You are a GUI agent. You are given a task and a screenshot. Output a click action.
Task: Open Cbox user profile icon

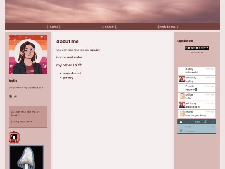181,122
